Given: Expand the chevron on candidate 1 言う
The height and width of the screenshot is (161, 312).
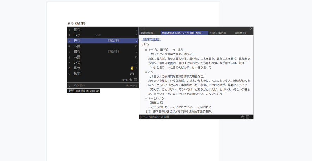Looking at the screenshot, I should tap(137, 30).
